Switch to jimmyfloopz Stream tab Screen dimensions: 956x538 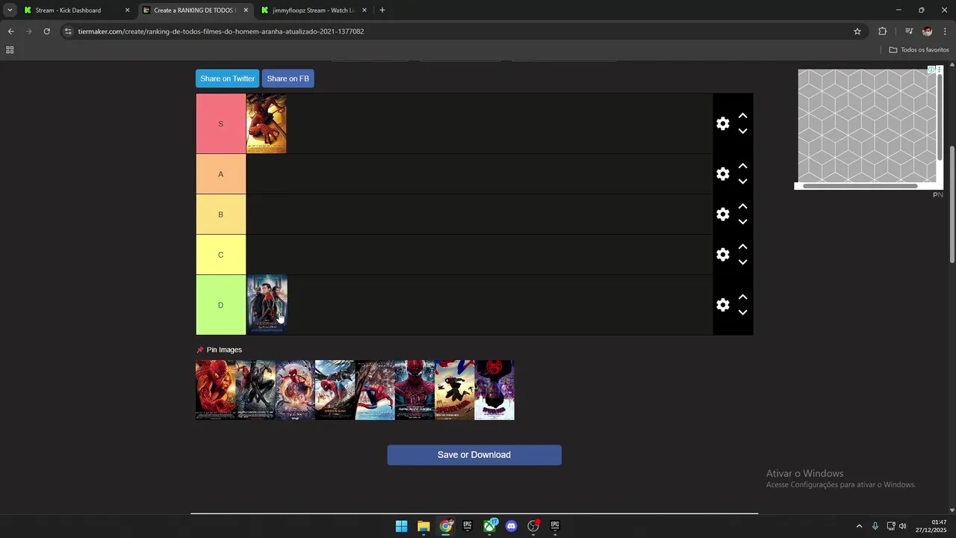(x=313, y=10)
